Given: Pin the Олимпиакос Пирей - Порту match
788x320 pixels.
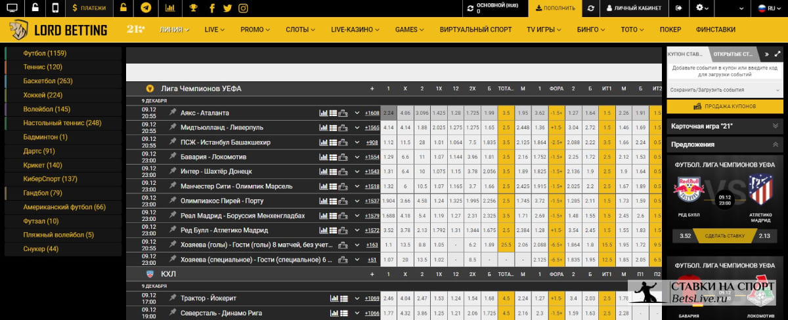Looking at the screenshot, I should [173, 201].
